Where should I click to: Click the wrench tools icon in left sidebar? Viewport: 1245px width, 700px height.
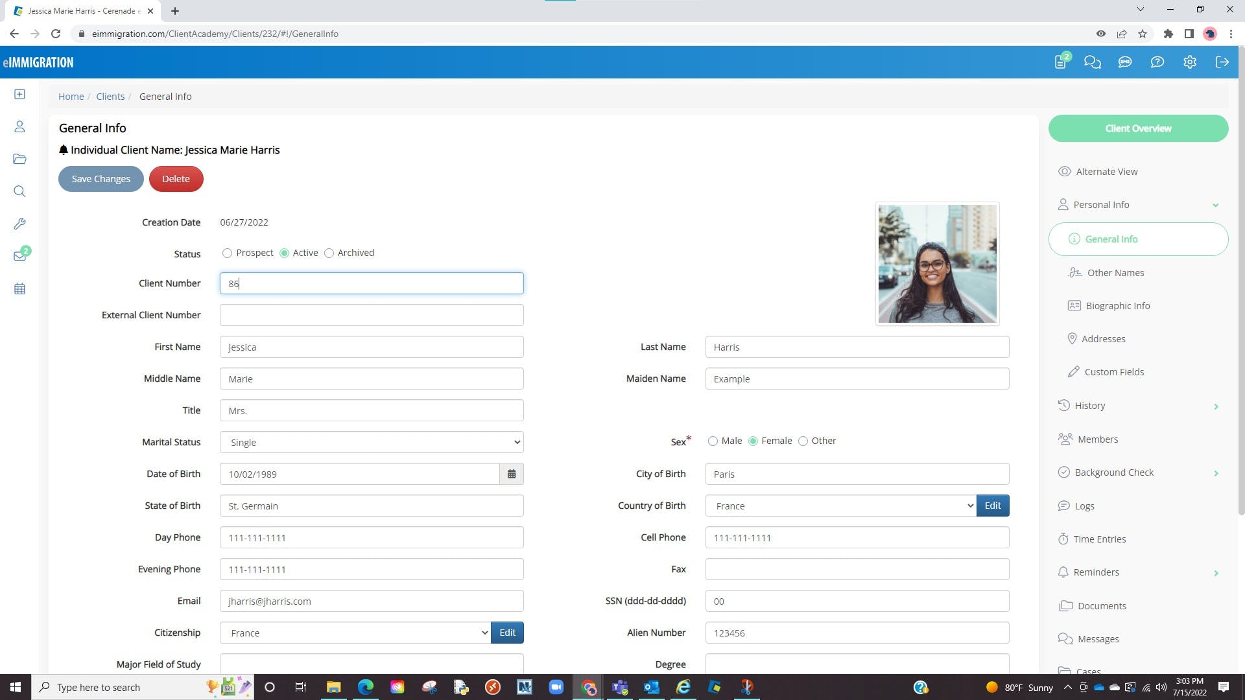coord(19,224)
